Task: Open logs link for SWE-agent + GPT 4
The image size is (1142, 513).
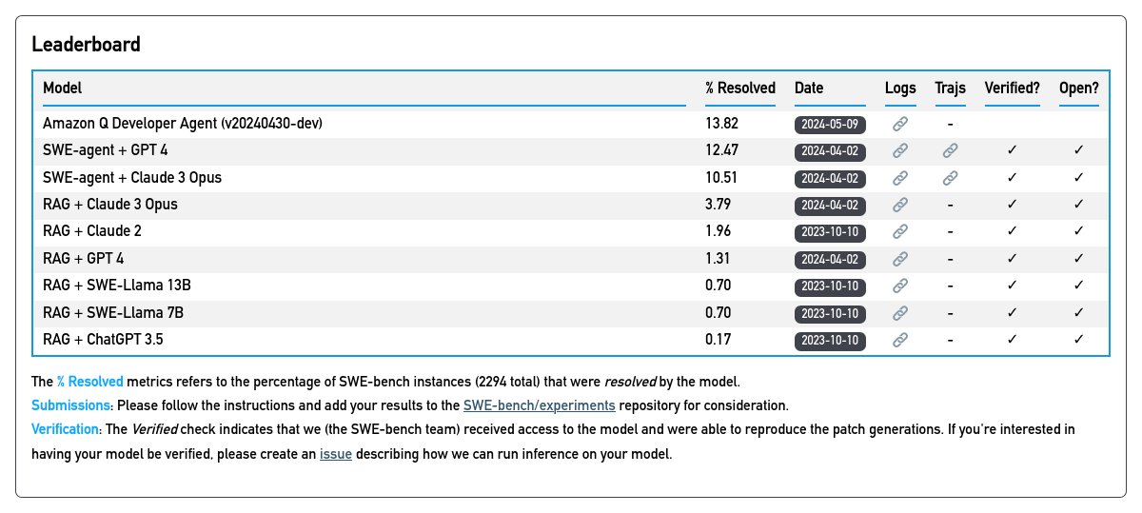Action: click(x=900, y=150)
